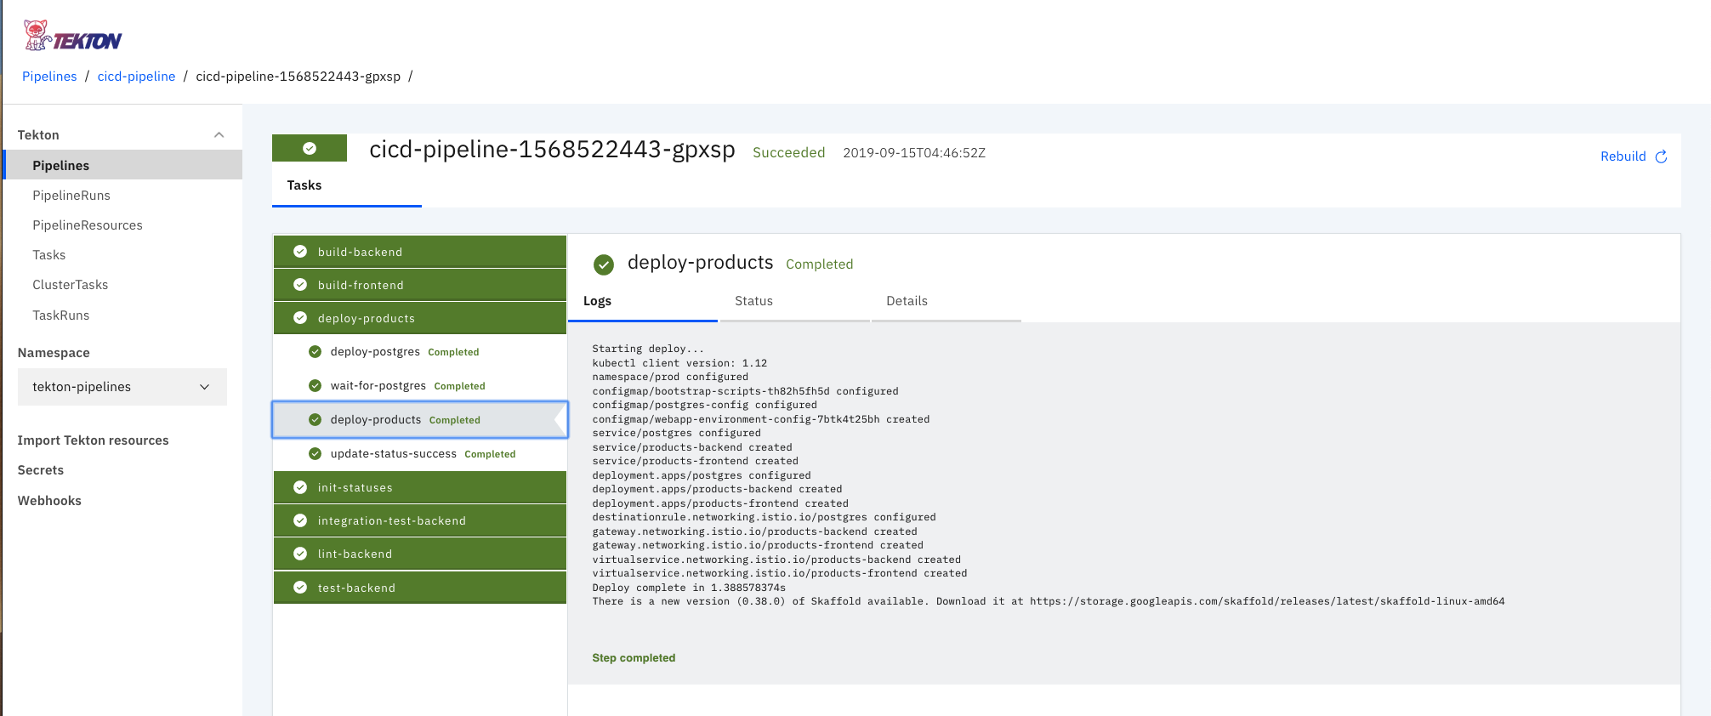
Task: Select the wait-for-postgres step
Action: click(420, 386)
